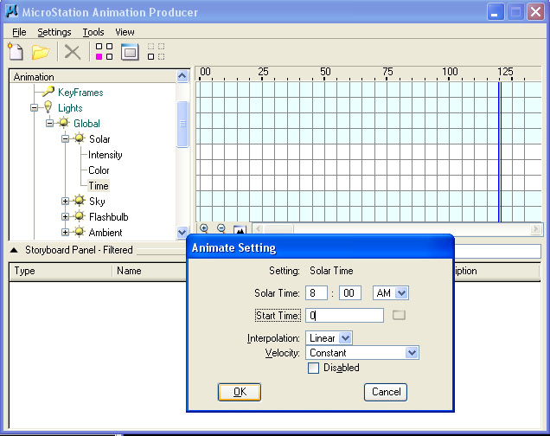This screenshot has height=436, width=550.
Task: Click the Solar Time minutes field
Action: click(x=350, y=293)
